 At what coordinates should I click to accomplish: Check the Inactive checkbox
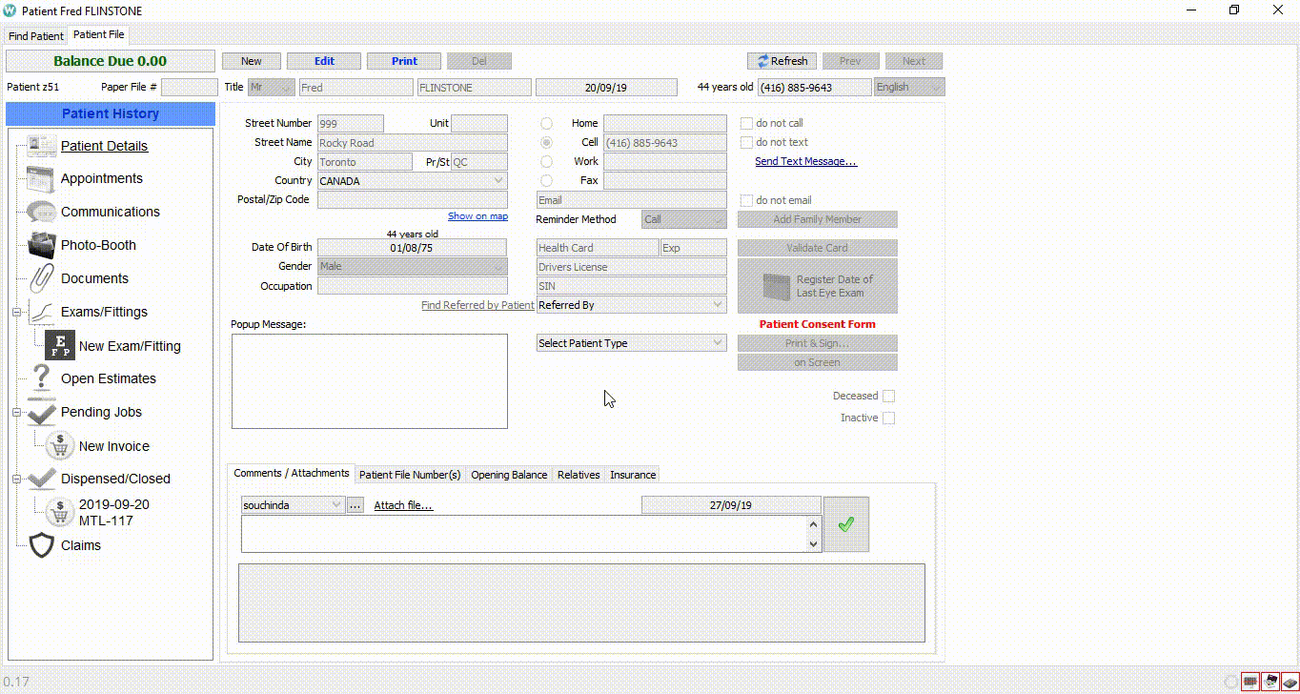click(888, 418)
